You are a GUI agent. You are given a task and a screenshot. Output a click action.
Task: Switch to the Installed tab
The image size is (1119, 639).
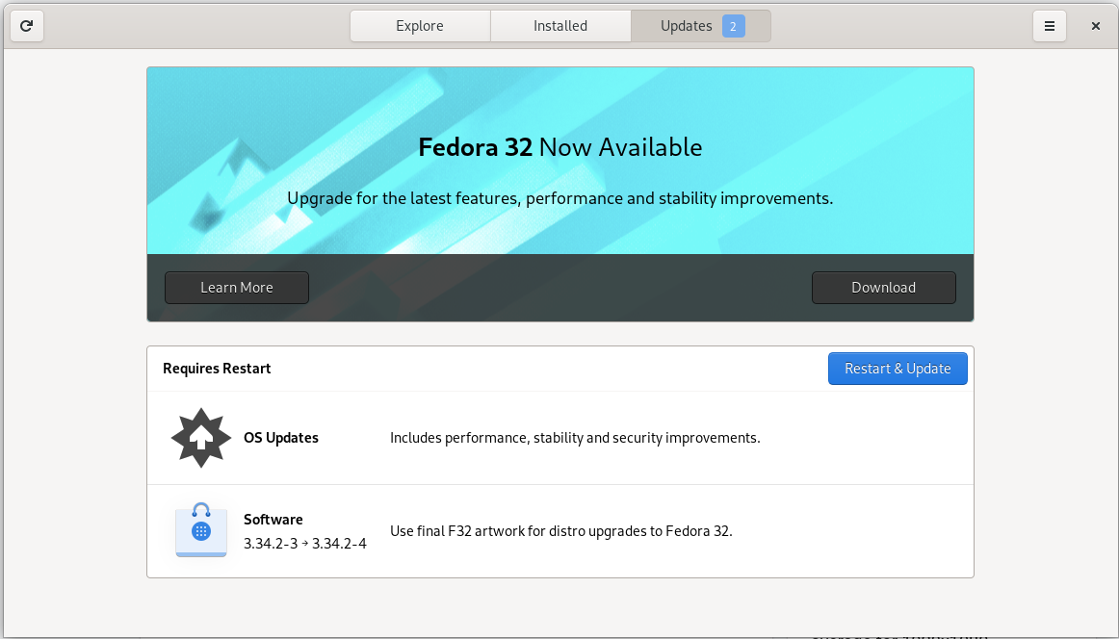[x=560, y=26]
